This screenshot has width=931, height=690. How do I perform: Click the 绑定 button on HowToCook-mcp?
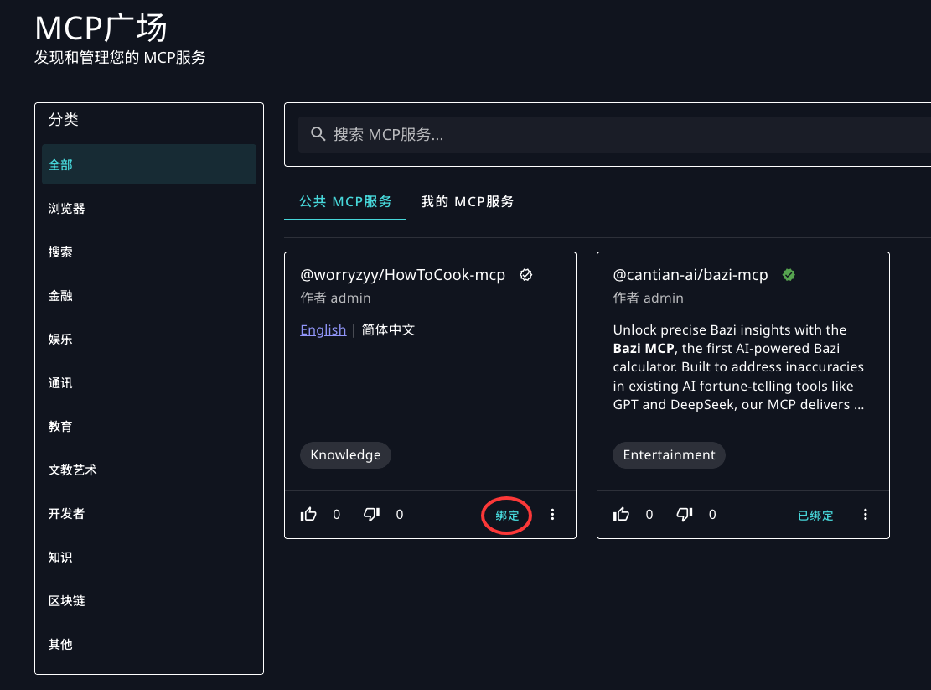(x=505, y=515)
